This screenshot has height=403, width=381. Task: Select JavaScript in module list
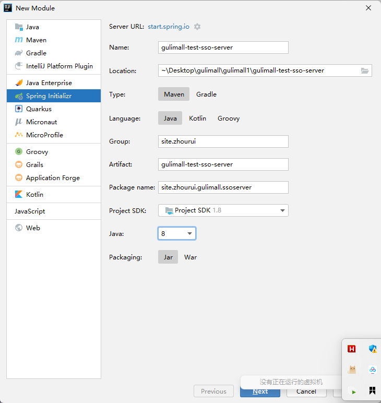[x=54, y=211]
